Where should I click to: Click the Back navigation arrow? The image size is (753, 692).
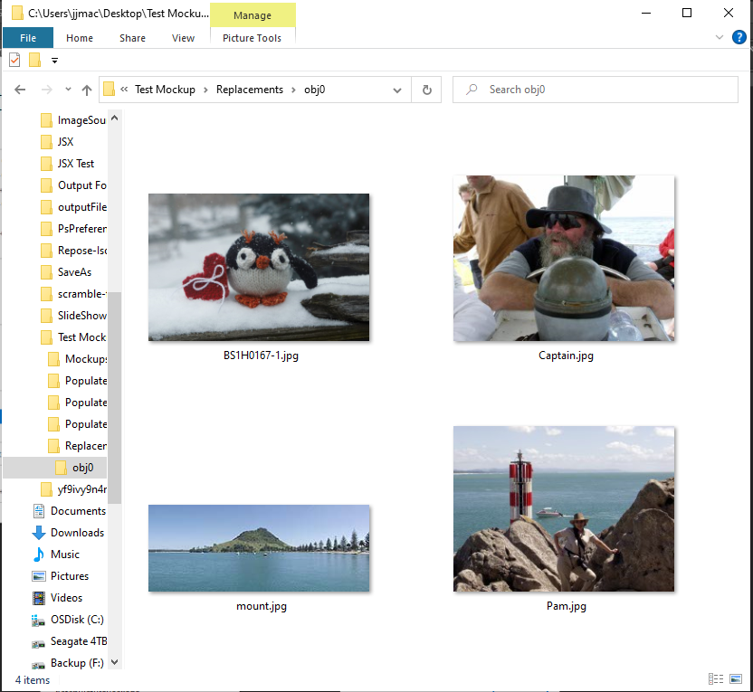(x=20, y=90)
